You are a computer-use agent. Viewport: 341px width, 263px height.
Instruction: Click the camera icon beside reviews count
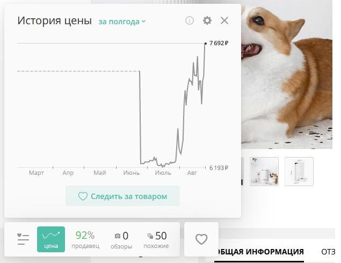[118, 236]
